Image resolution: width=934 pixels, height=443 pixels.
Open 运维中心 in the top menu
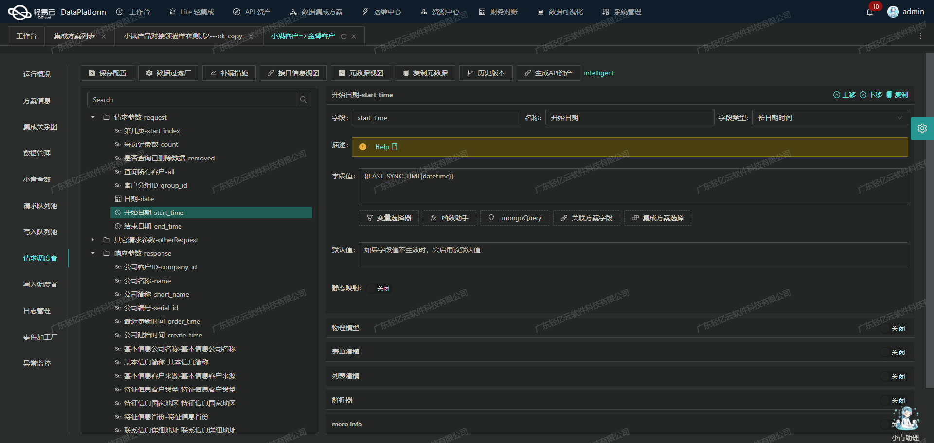(x=382, y=12)
